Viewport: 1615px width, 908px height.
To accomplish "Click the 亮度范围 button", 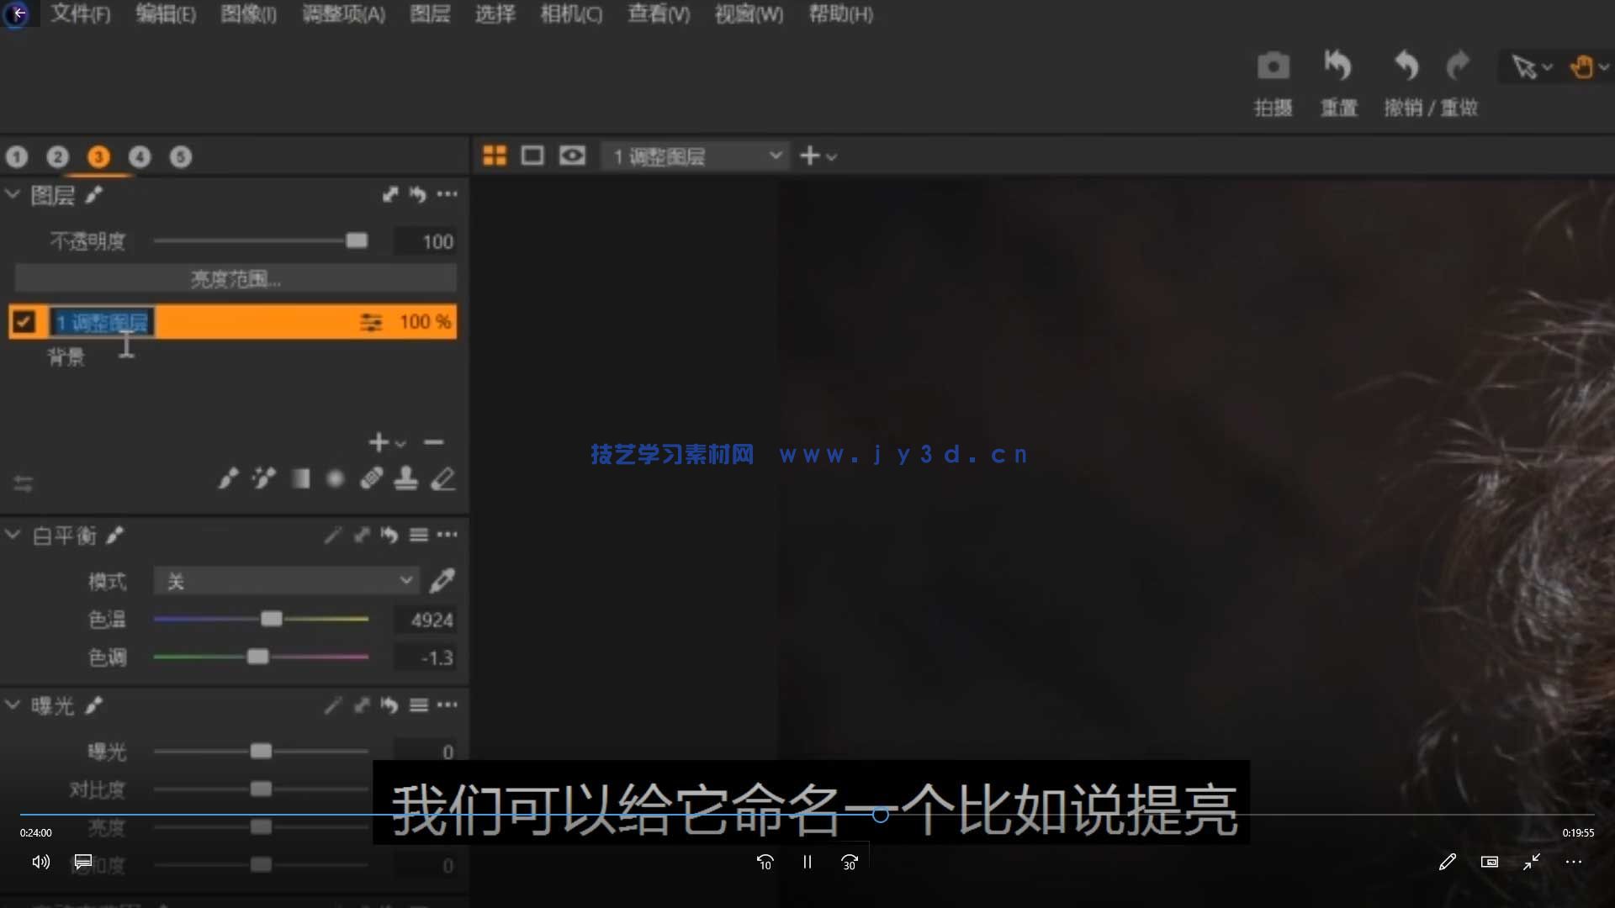I will (236, 277).
